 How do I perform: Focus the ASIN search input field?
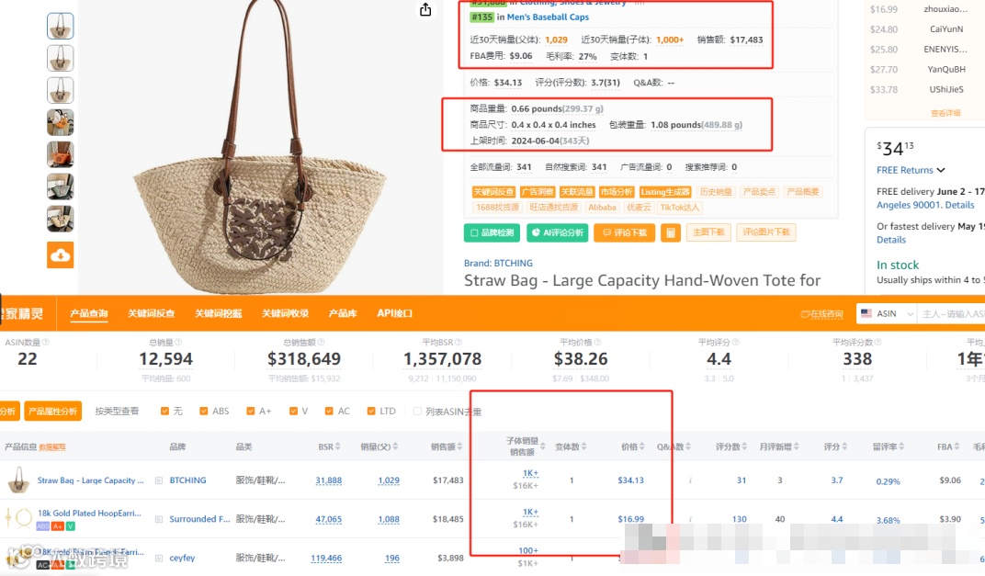coord(951,313)
